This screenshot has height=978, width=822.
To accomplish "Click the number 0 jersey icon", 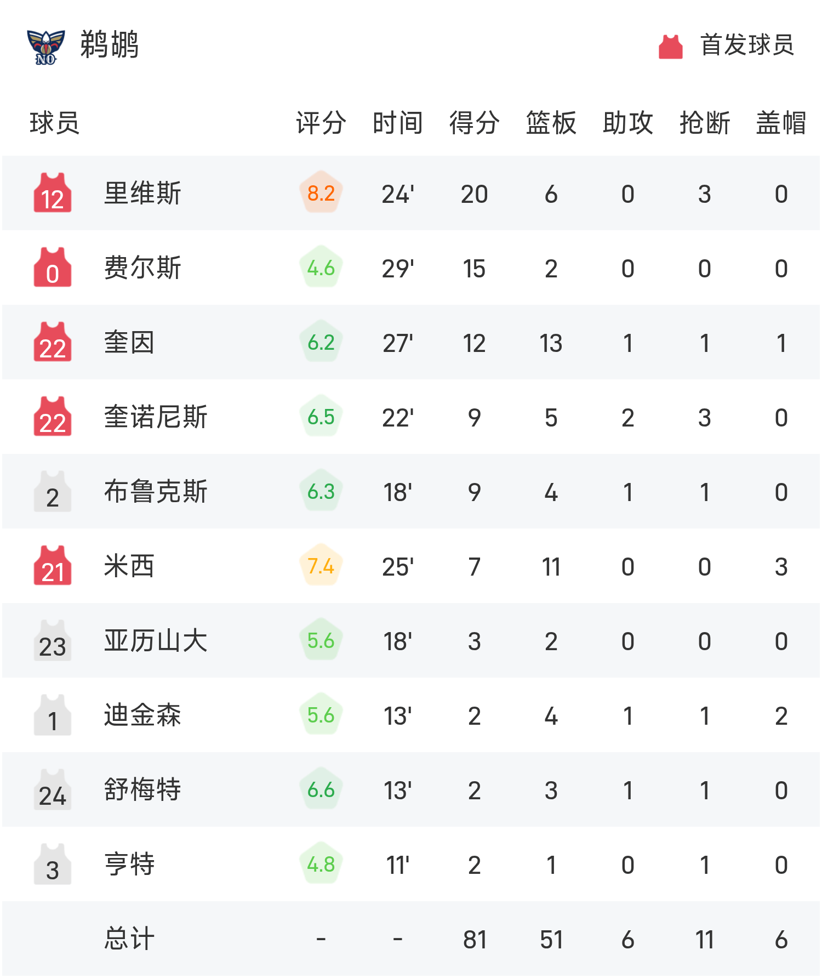I will (53, 268).
